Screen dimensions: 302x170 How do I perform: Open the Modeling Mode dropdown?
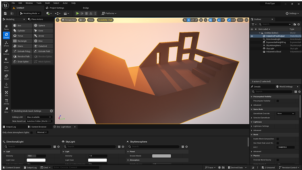30,13
